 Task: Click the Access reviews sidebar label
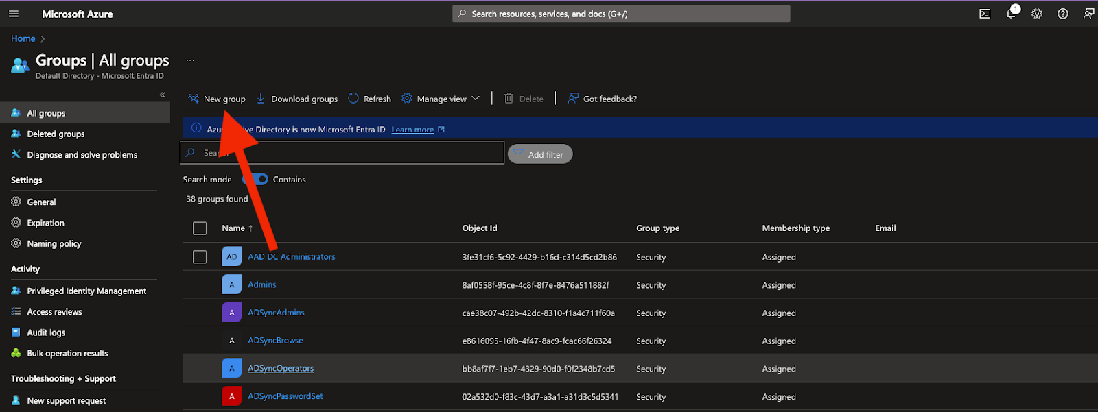click(54, 311)
